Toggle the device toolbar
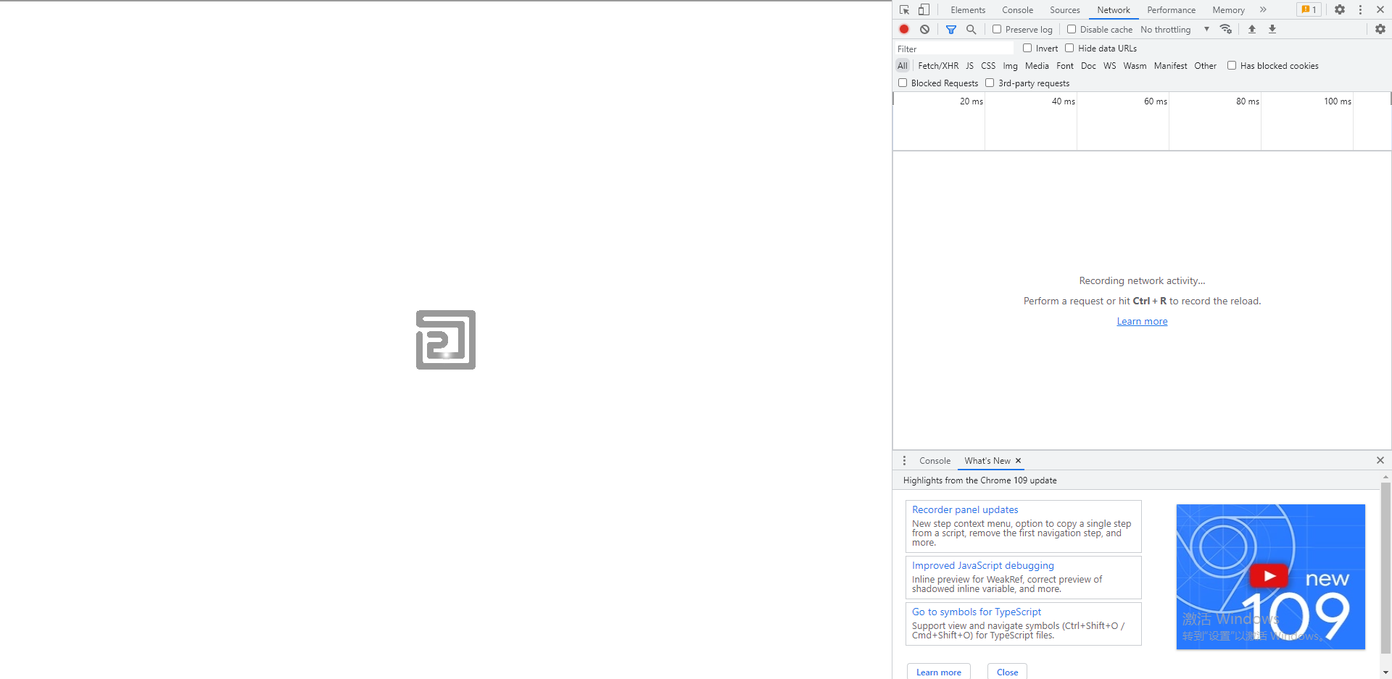 (924, 9)
